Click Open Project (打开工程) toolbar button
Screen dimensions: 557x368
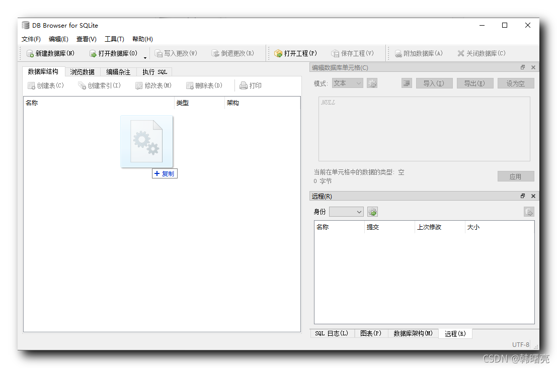point(295,53)
